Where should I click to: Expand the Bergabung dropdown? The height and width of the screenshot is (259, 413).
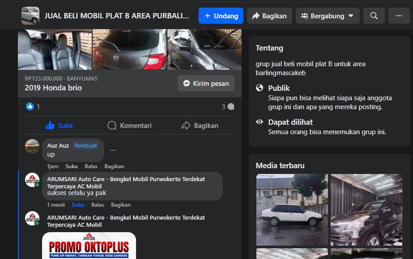(328, 16)
